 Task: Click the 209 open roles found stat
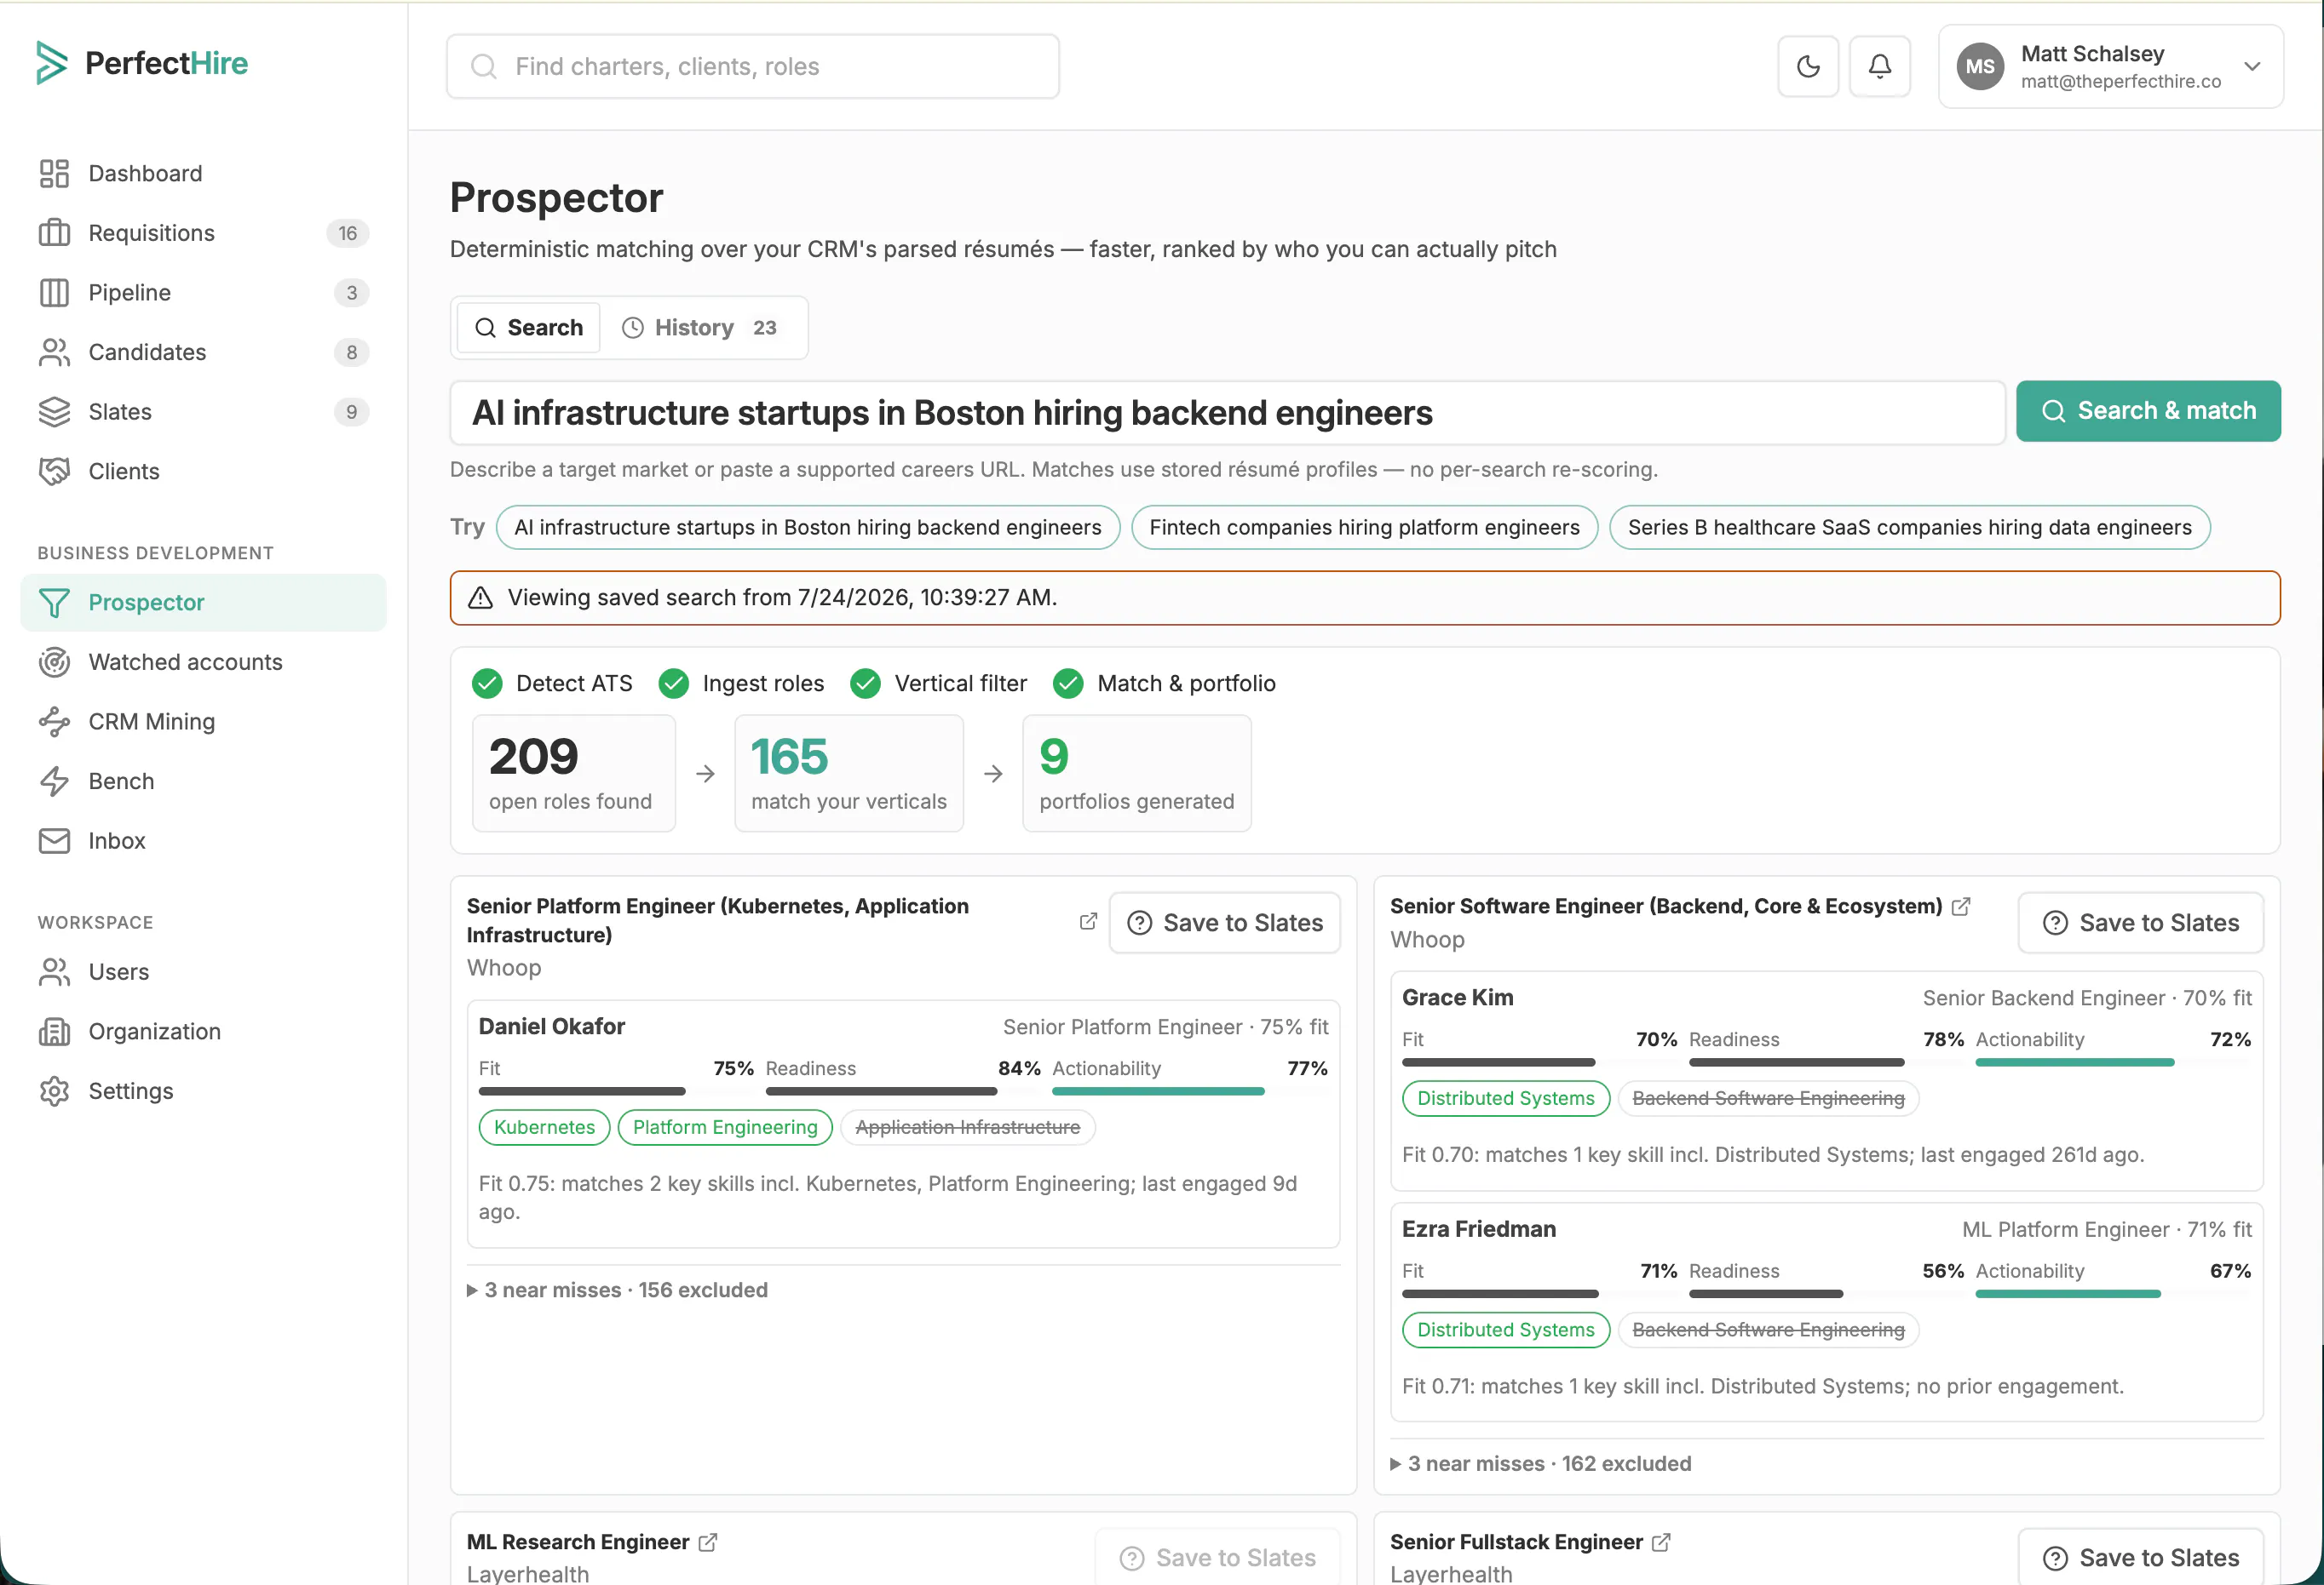click(574, 774)
